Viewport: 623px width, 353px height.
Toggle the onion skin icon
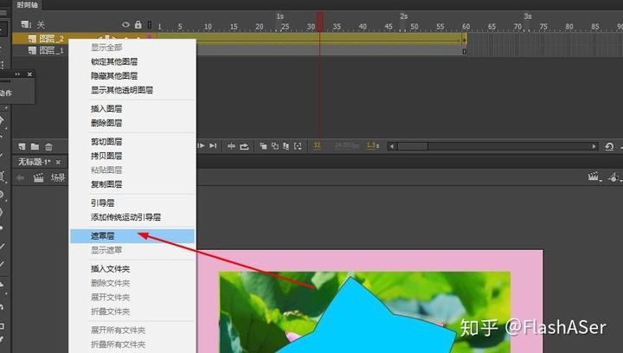263,146
